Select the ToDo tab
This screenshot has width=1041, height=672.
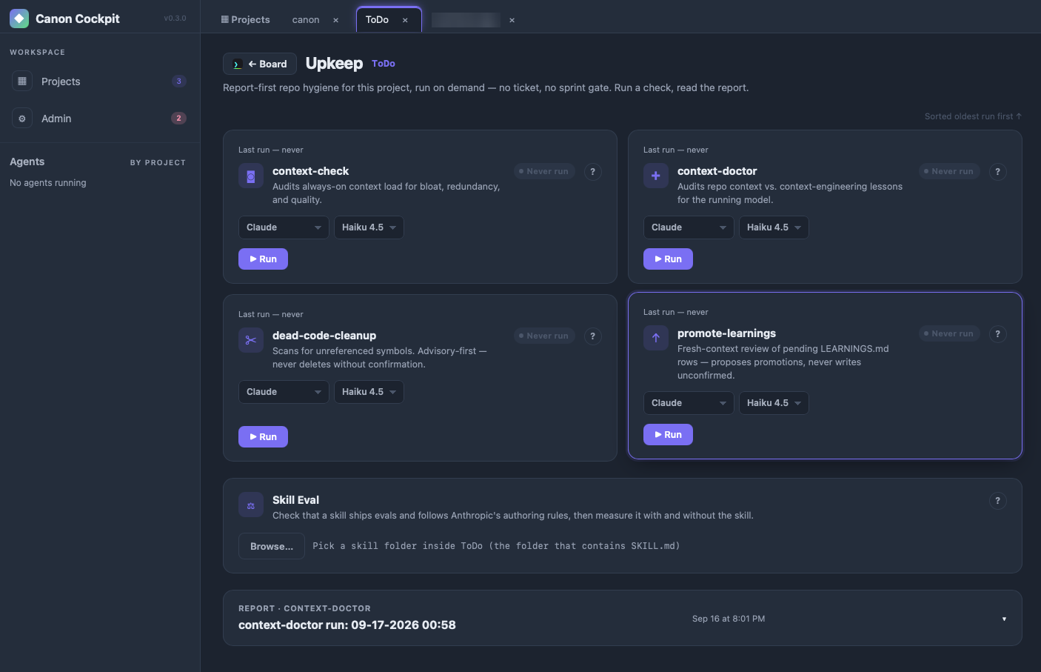point(377,20)
